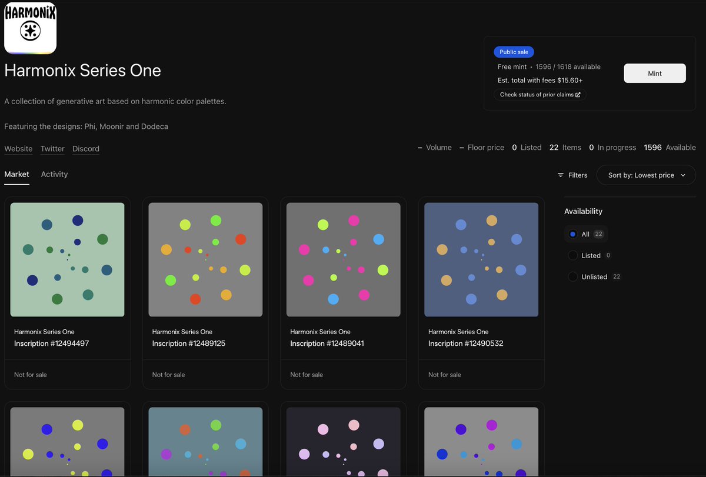Open artwork thumbnail of Inscription #12490532
The height and width of the screenshot is (477, 706).
point(481,259)
